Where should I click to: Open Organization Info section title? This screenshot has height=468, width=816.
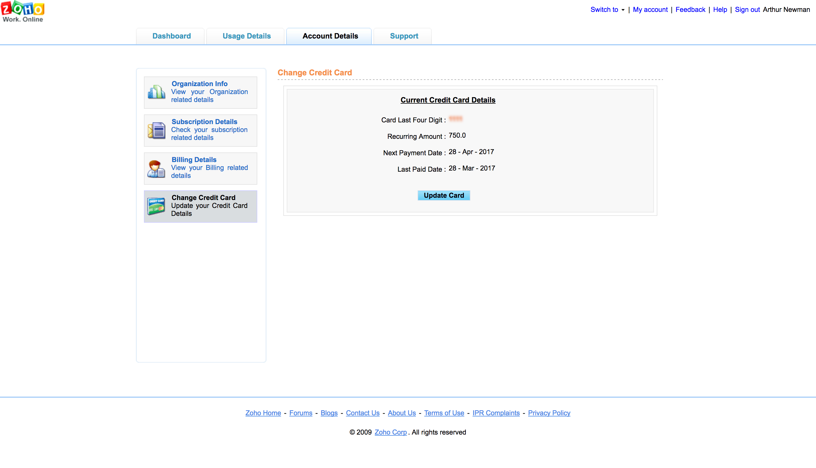coord(199,84)
